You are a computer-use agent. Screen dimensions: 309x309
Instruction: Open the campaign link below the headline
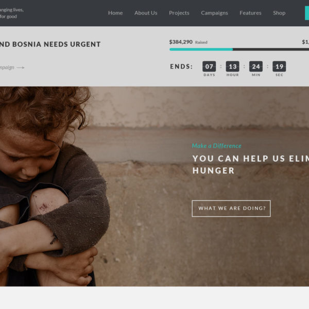[x=7, y=67]
